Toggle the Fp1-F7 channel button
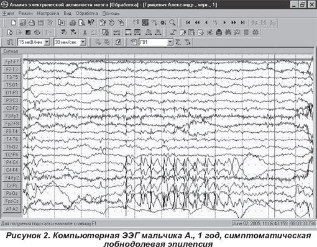 click(12, 62)
